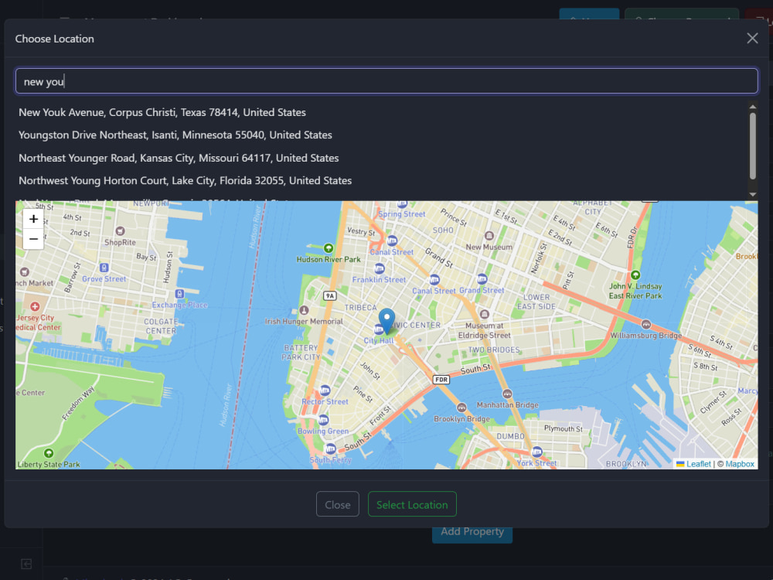Image resolution: width=773 pixels, height=580 pixels.
Task: Click the Exchange Place transit icon
Action: (180, 294)
